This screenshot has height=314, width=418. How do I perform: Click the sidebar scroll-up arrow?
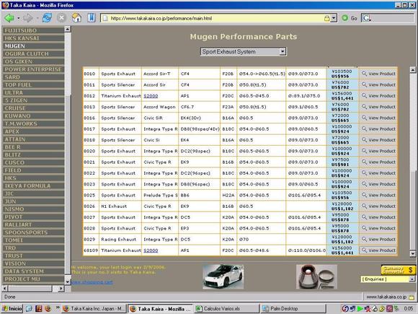coord(68,29)
